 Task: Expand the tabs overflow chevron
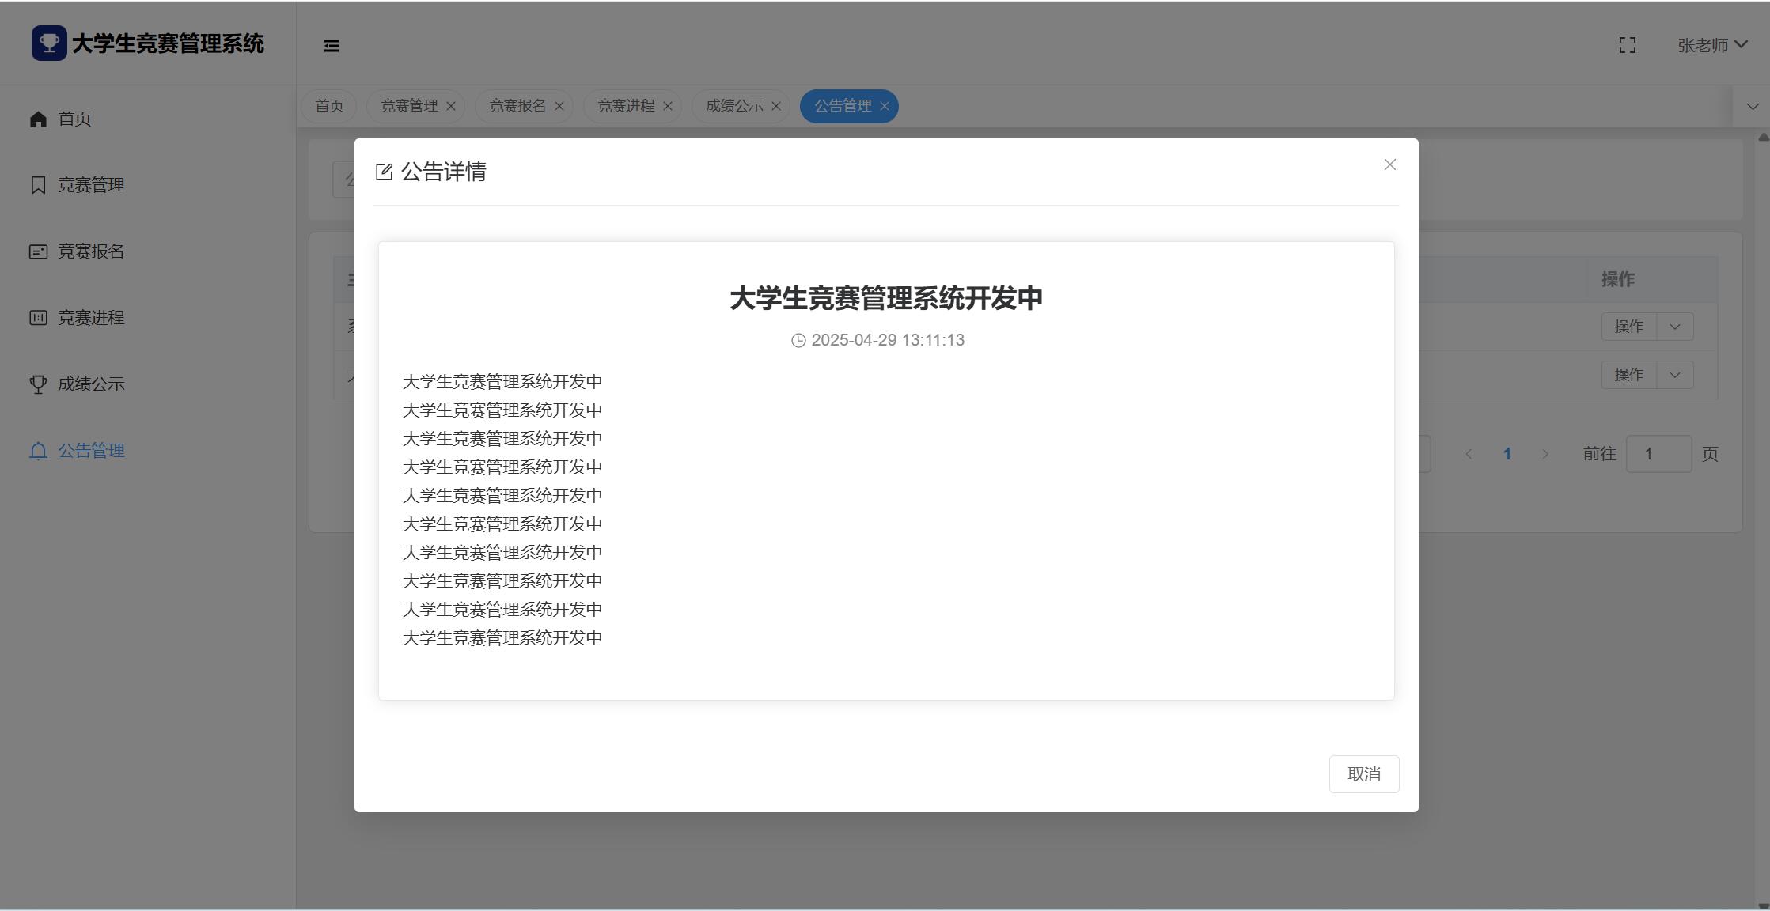[x=1752, y=107]
